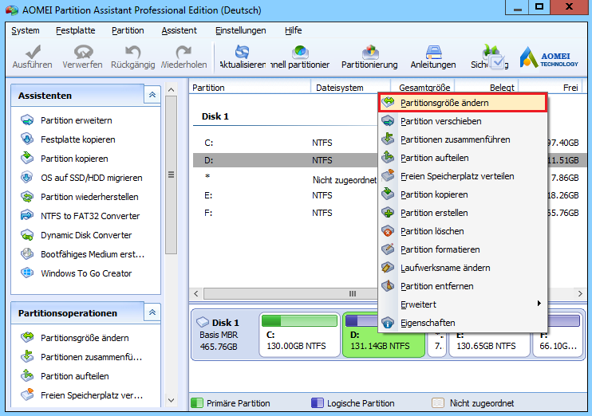Screen dimensions: 592x416
Task: Select Freien Speicherplatz verteilen in context menu
Action: pyautogui.click(x=463, y=176)
